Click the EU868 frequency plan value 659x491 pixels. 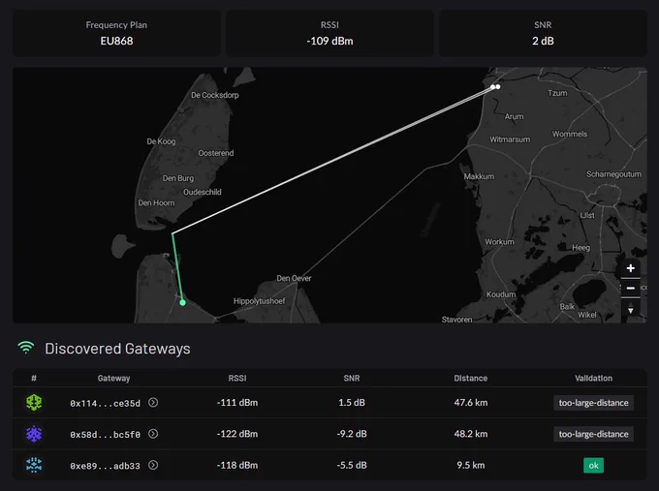116,41
